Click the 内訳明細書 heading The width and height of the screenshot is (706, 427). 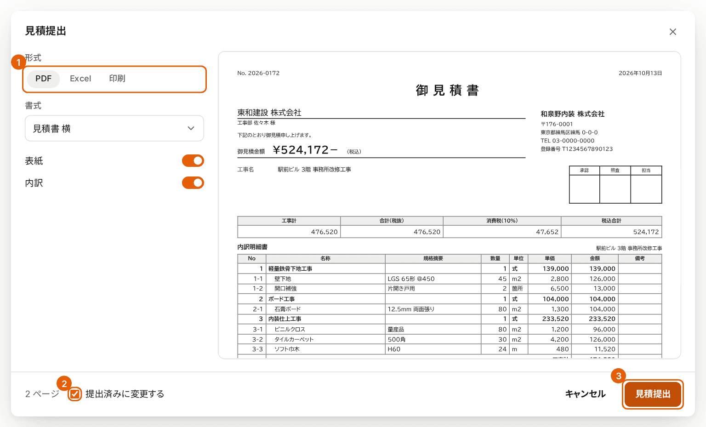click(252, 247)
